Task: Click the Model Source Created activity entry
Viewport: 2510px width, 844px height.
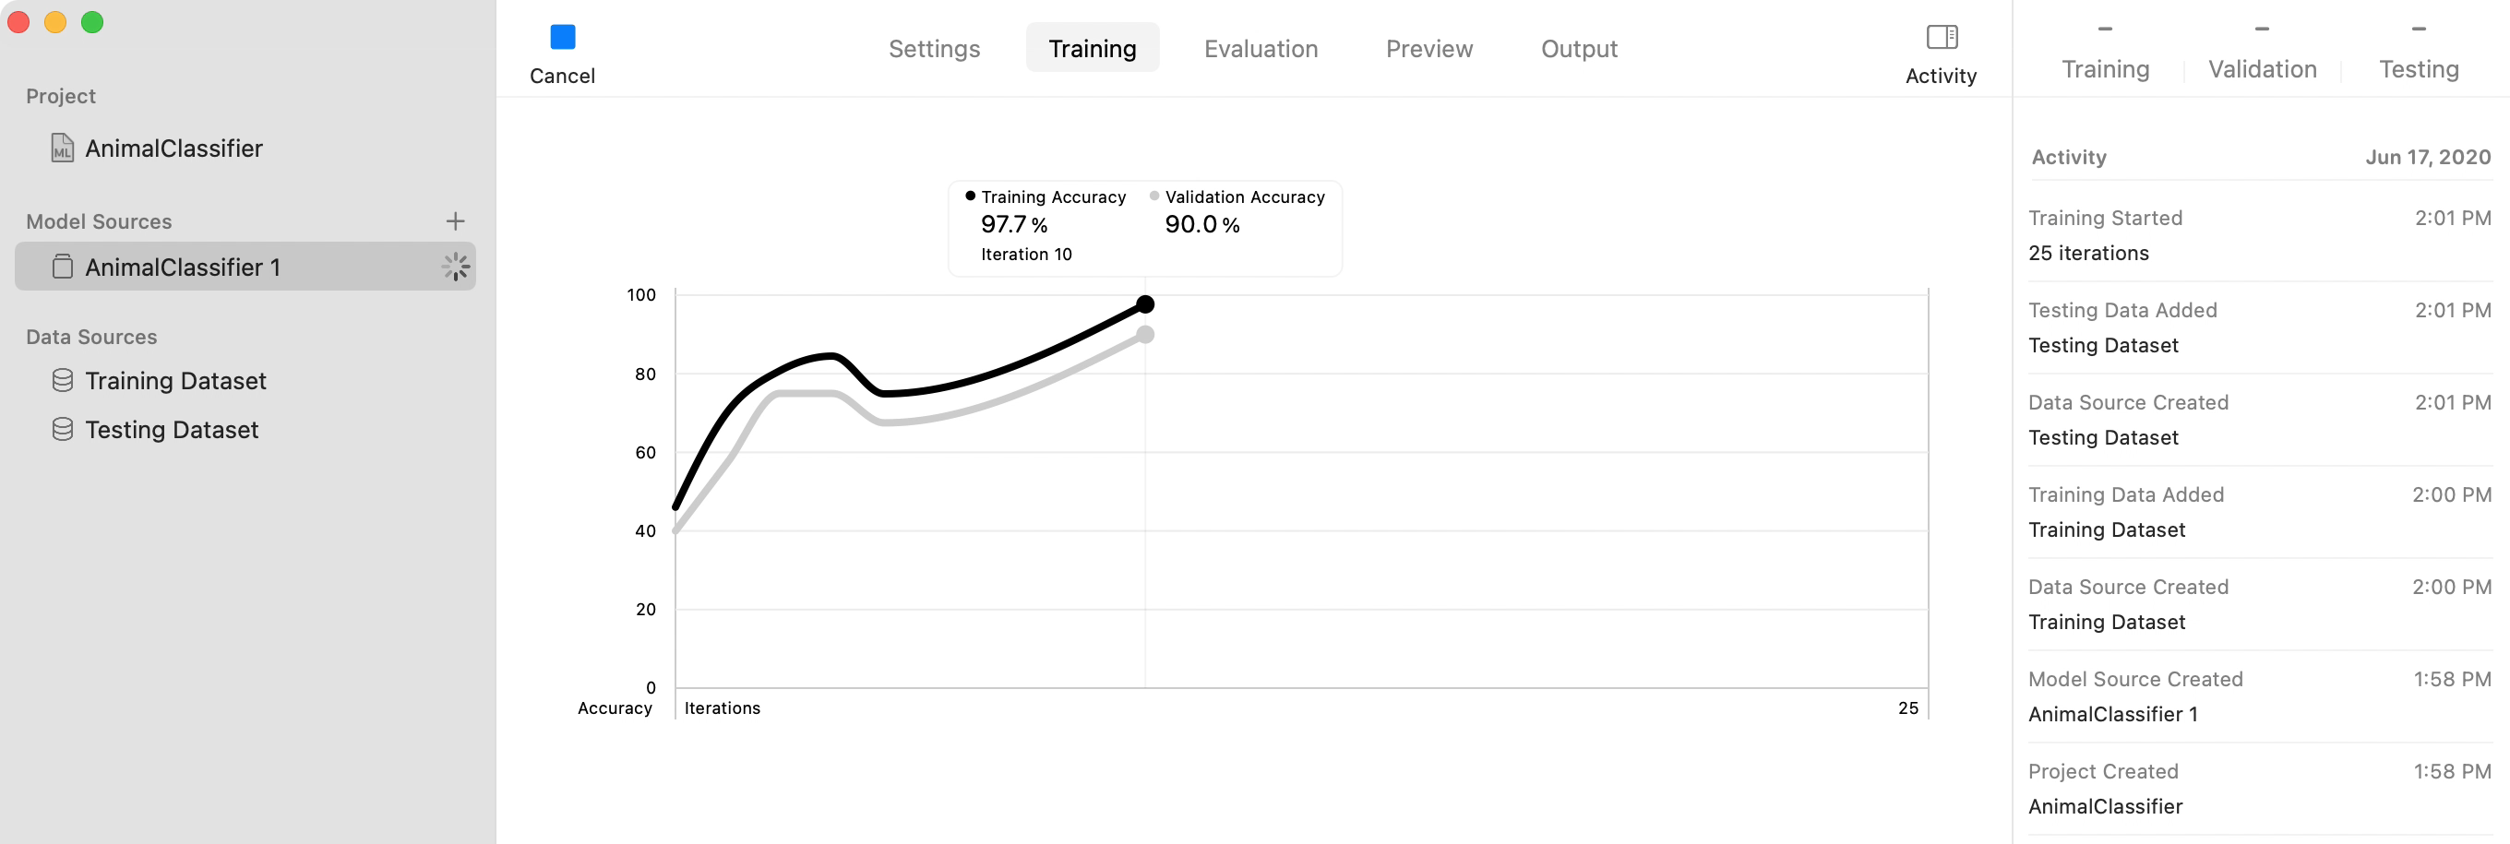Action: click(2259, 697)
